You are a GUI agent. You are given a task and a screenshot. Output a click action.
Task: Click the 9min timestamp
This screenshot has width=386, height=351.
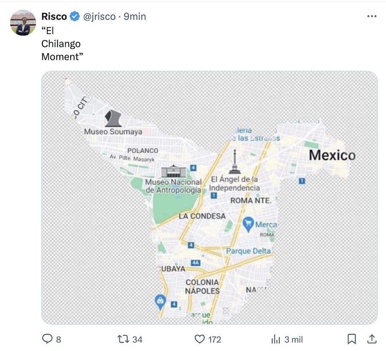135,17
